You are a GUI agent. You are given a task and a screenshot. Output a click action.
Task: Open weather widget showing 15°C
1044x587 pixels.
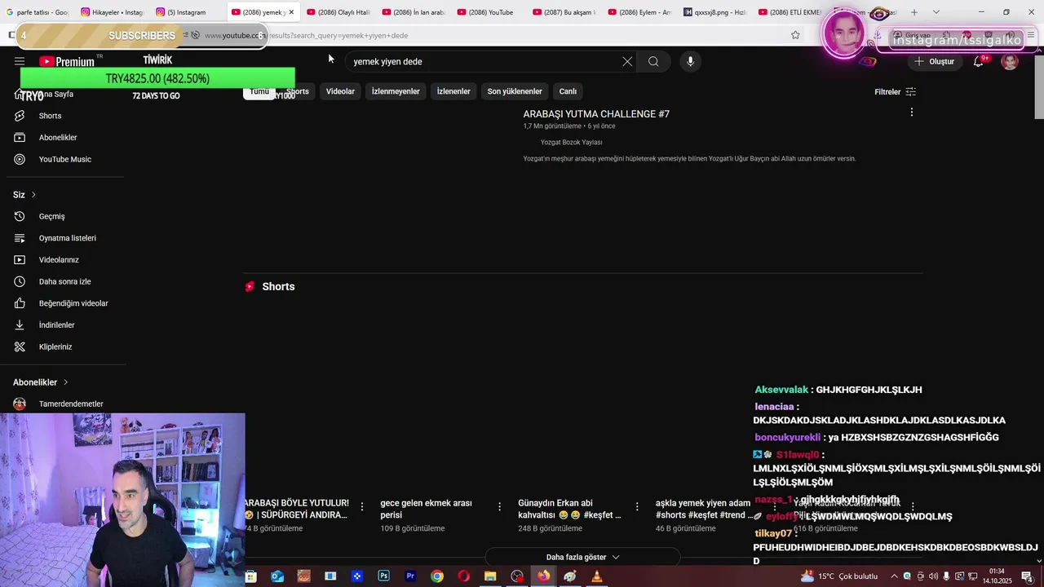point(839,576)
